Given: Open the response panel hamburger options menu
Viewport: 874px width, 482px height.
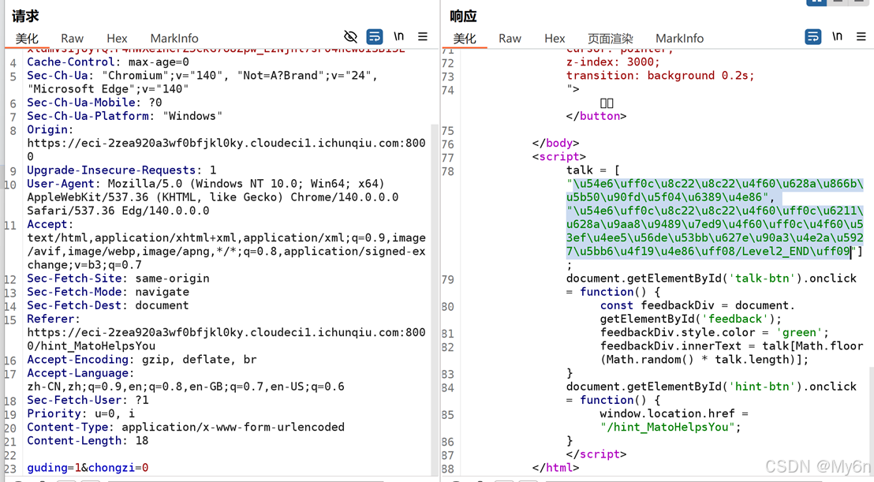Looking at the screenshot, I should (x=861, y=37).
